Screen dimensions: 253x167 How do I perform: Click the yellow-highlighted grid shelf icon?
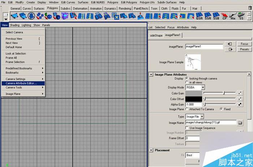182,16
